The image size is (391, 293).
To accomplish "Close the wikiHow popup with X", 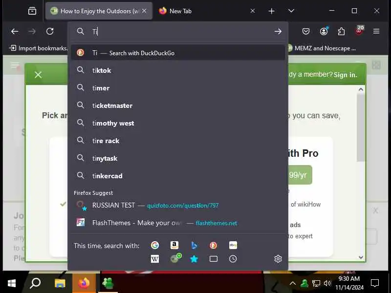I will coord(38,75).
